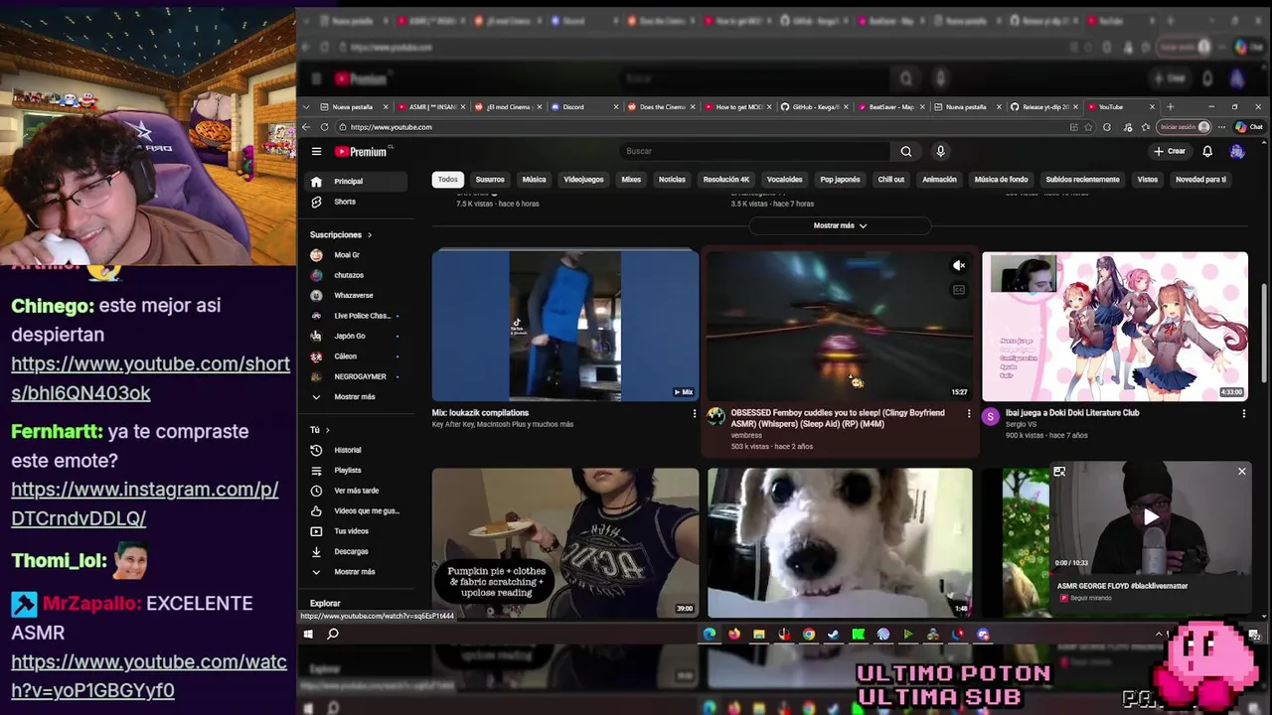The image size is (1272, 715).
Task: Close the miniplayer with X
Action: [1241, 472]
